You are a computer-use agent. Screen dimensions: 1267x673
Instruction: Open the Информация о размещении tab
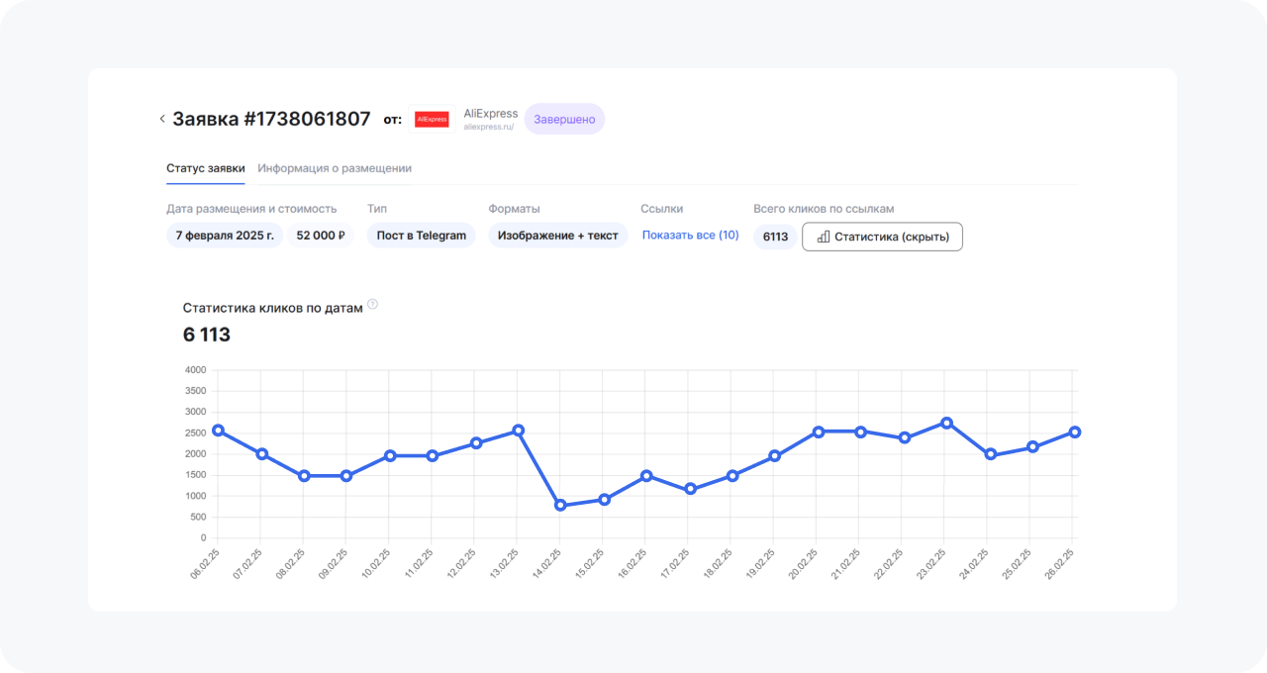pos(335,168)
